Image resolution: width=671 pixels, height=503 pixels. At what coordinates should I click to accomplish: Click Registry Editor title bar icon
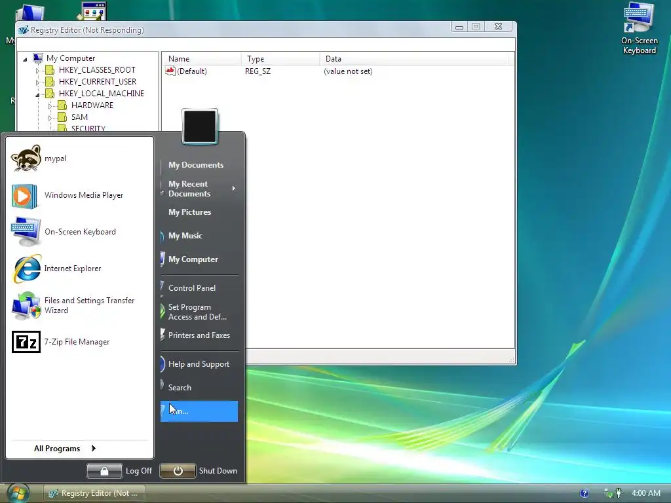pos(24,30)
